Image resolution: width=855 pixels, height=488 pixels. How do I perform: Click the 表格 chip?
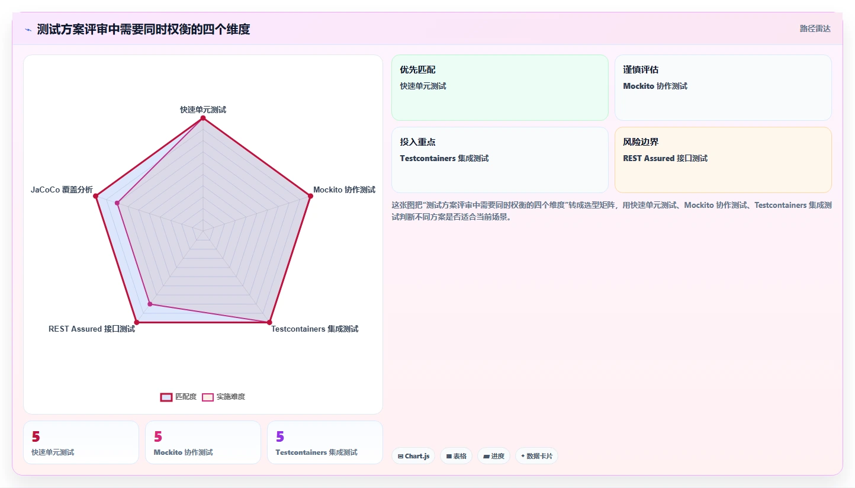click(x=456, y=456)
